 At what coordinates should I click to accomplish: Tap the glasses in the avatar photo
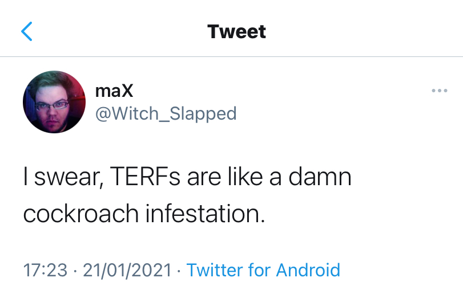[53, 105]
